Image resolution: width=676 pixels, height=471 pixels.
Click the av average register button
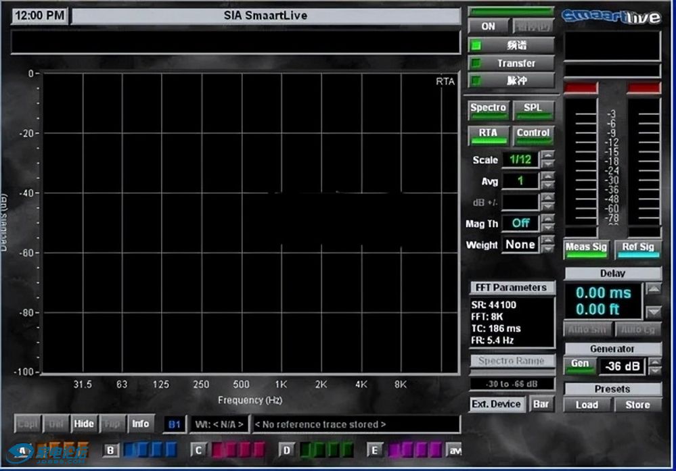pos(455,450)
